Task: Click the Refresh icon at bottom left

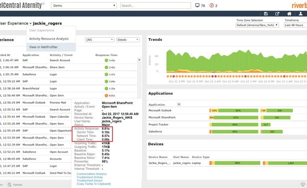Action: pos(9,184)
